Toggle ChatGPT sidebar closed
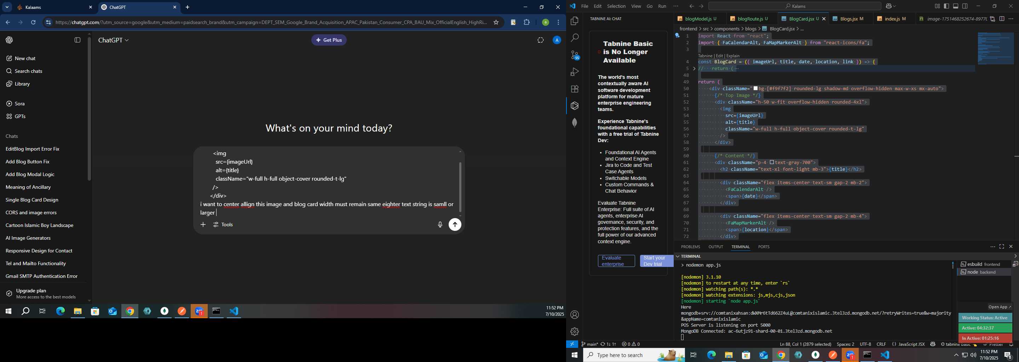 pos(77,40)
